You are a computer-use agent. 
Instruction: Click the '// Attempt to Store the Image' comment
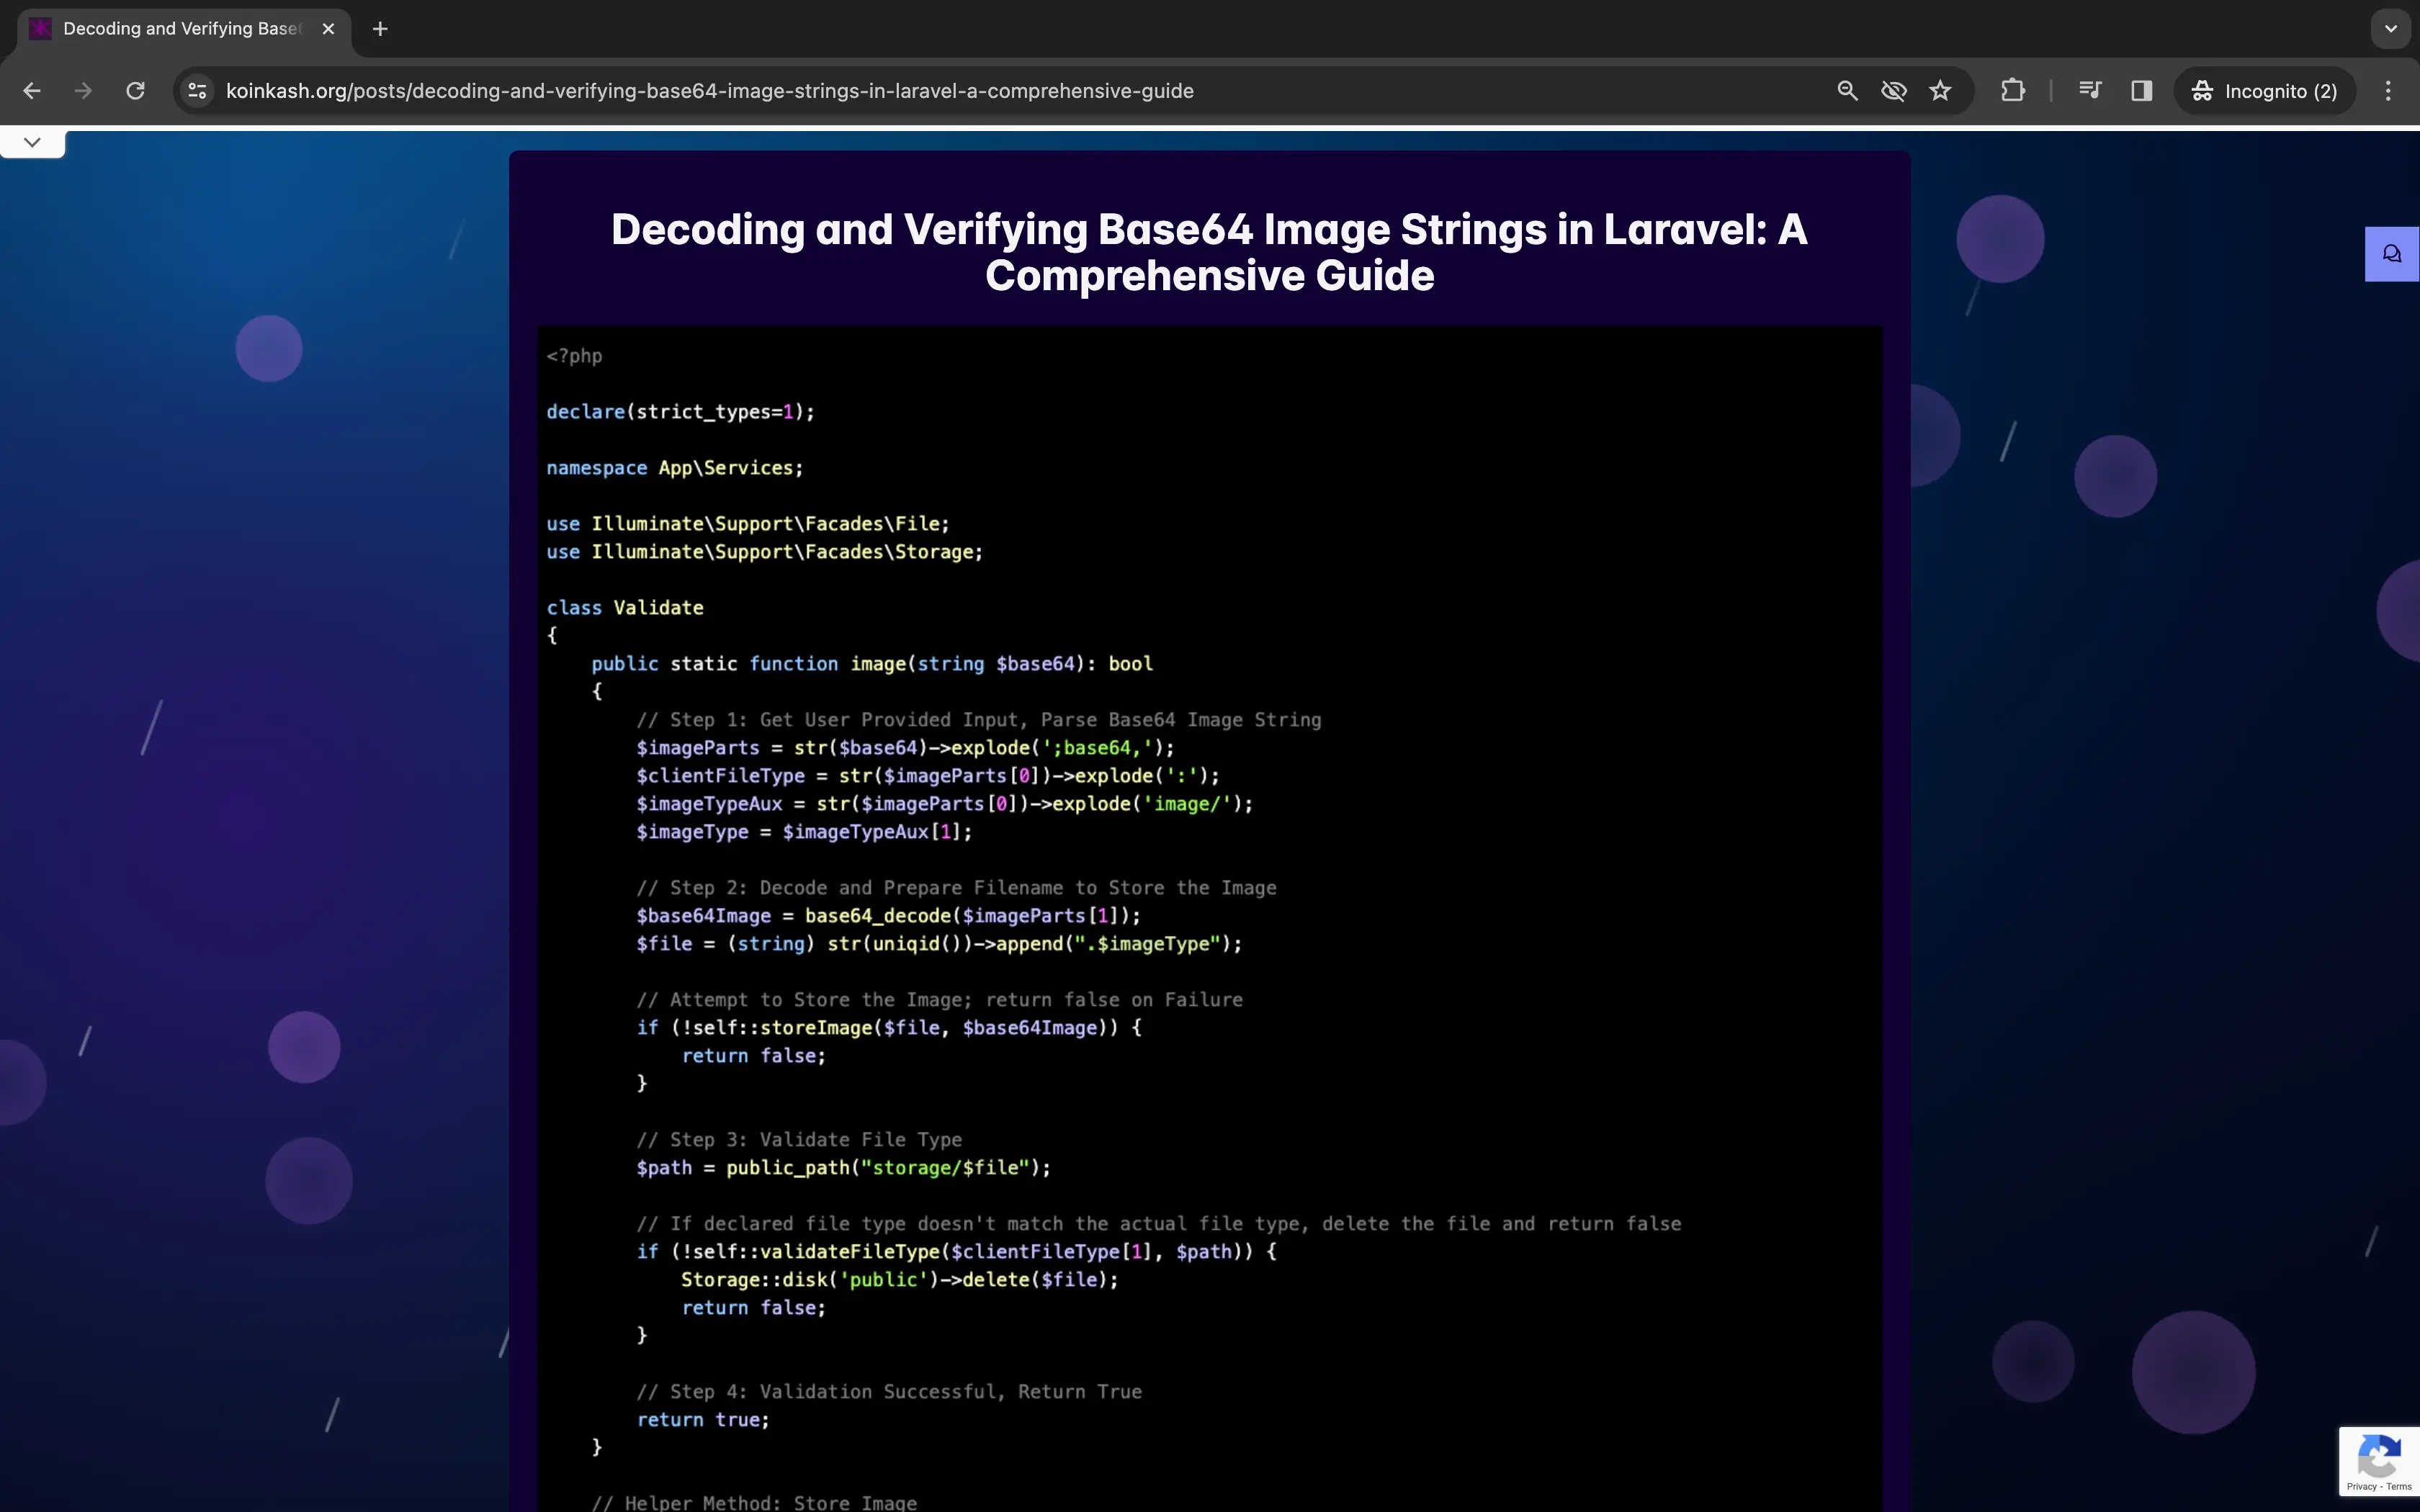(940, 1000)
